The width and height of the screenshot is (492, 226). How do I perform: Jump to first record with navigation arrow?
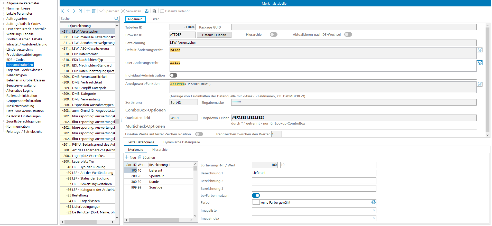point(62,11)
